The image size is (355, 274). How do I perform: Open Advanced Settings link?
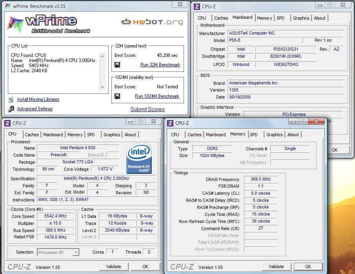[35, 109]
